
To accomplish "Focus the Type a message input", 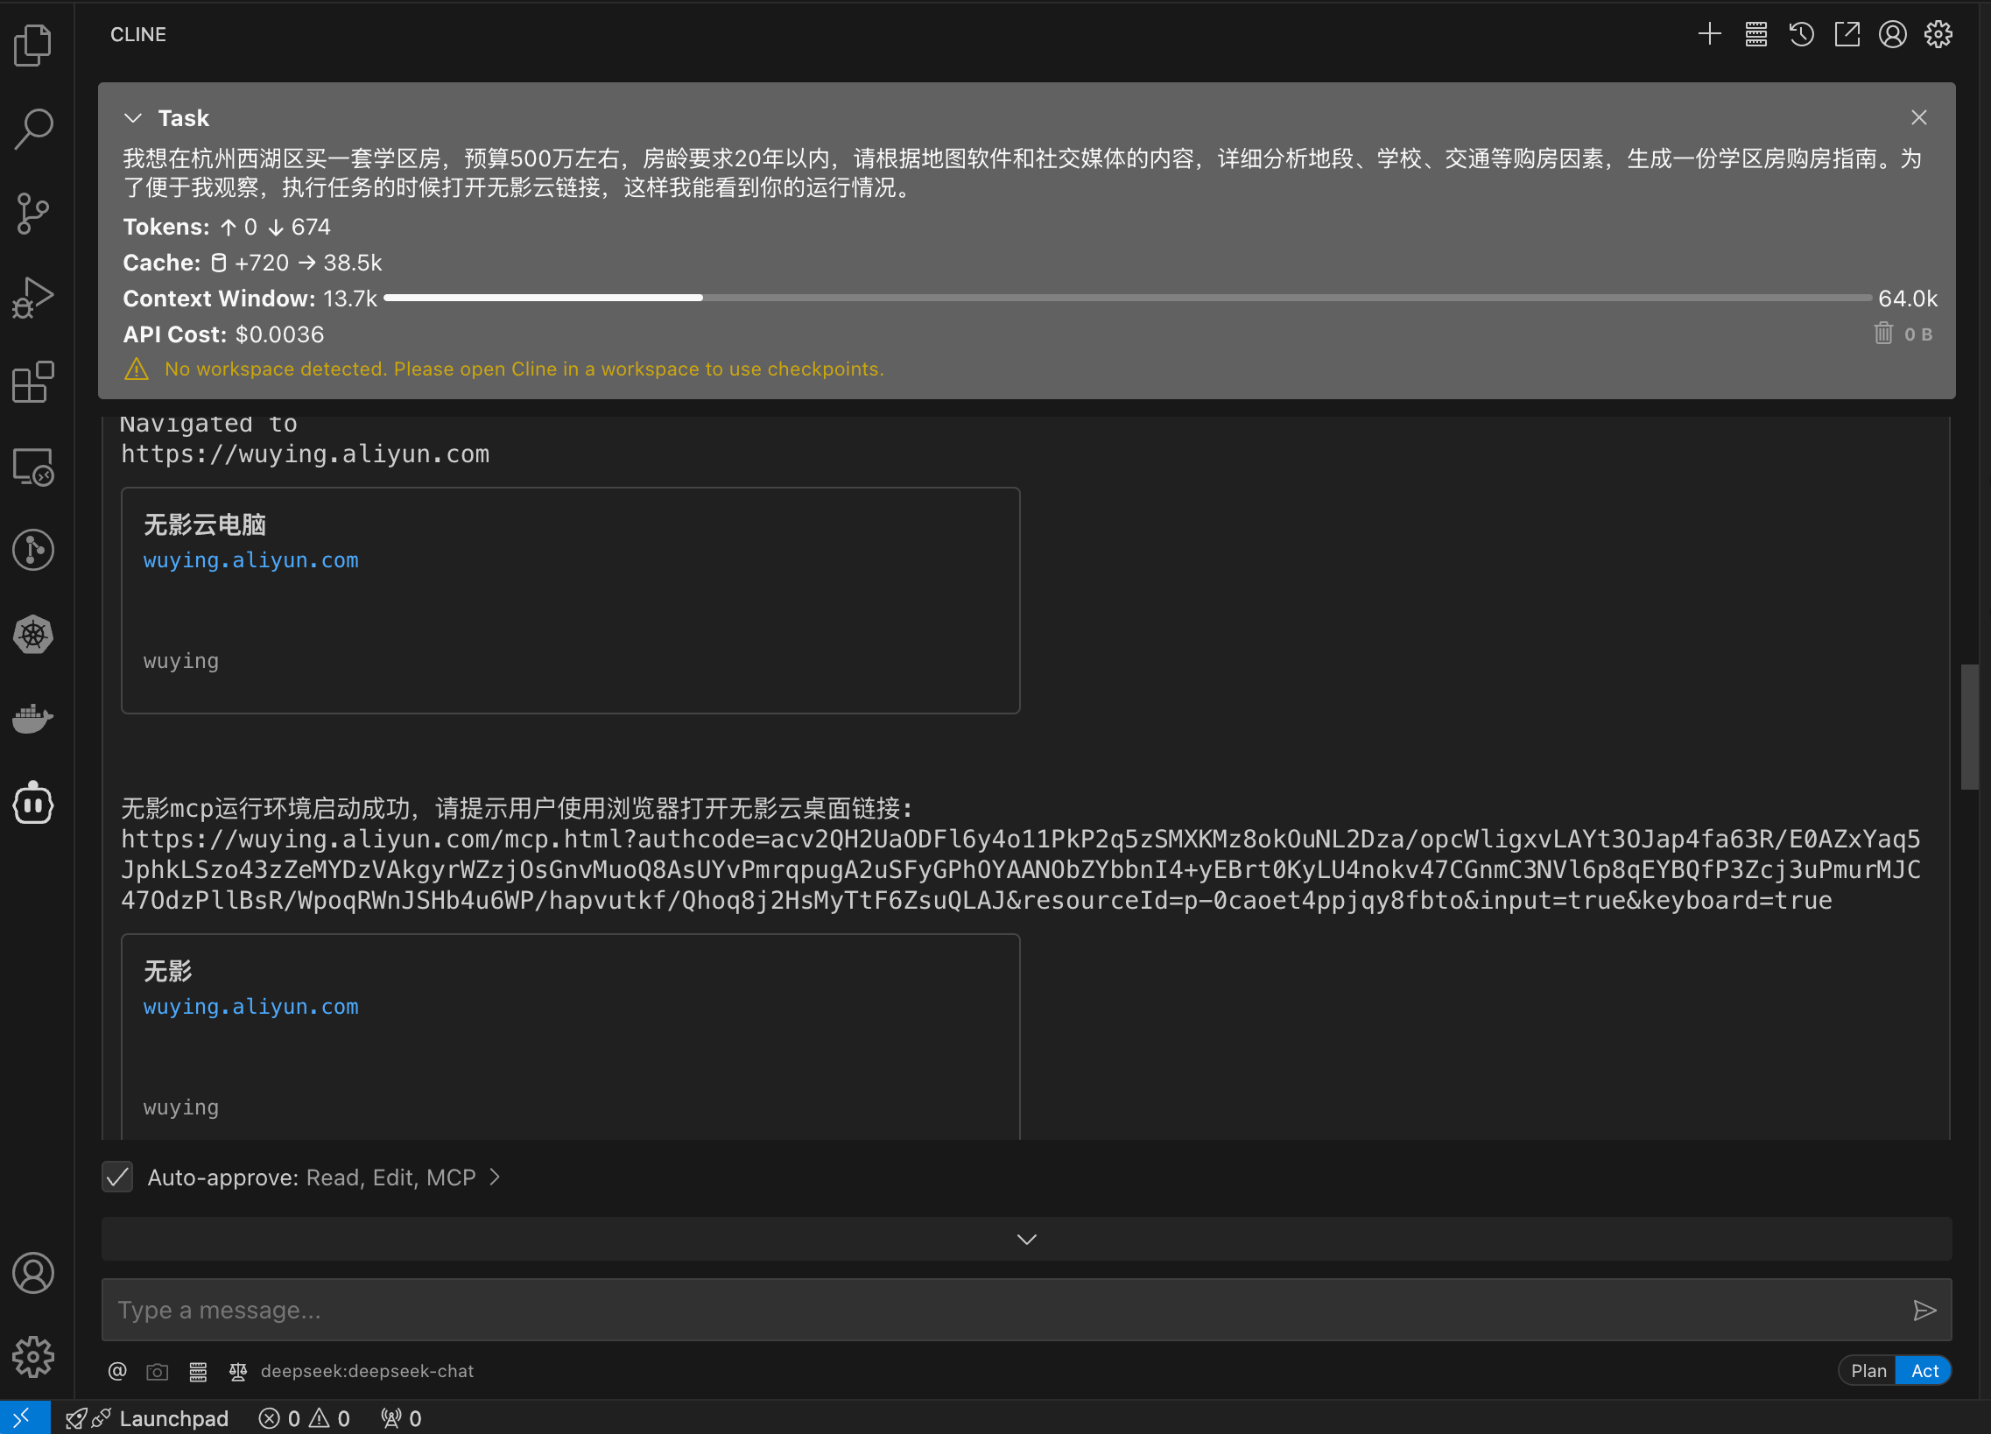I will click(x=1001, y=1310).
